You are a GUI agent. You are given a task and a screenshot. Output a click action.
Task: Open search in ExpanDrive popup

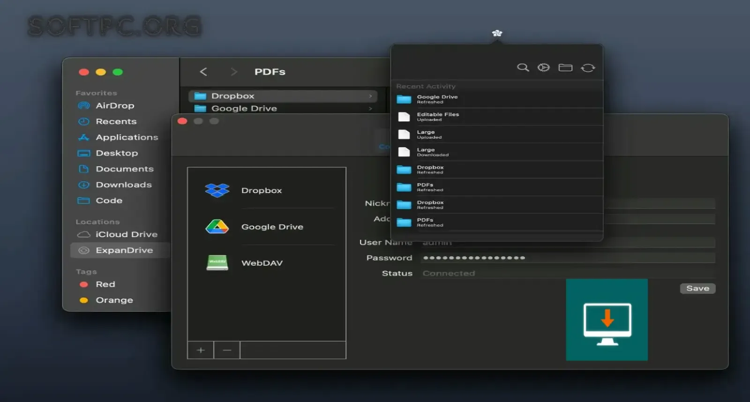(523, 67)
